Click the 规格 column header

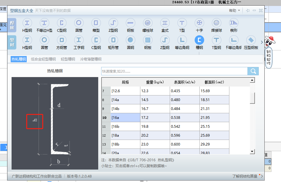[x=125, y=82]
